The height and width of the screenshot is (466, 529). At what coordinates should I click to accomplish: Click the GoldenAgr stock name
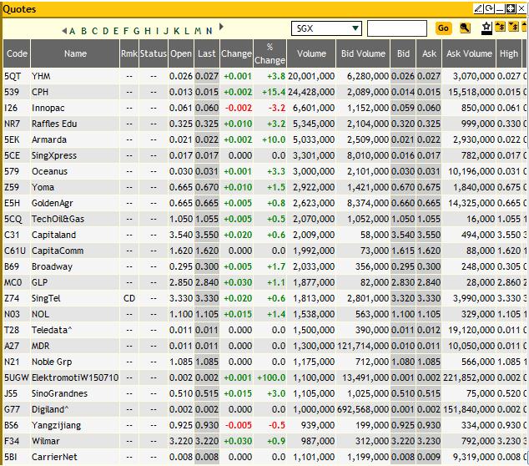[x=53, y=203]
